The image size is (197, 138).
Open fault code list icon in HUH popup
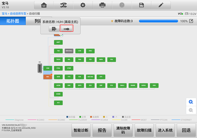point(54,29)
